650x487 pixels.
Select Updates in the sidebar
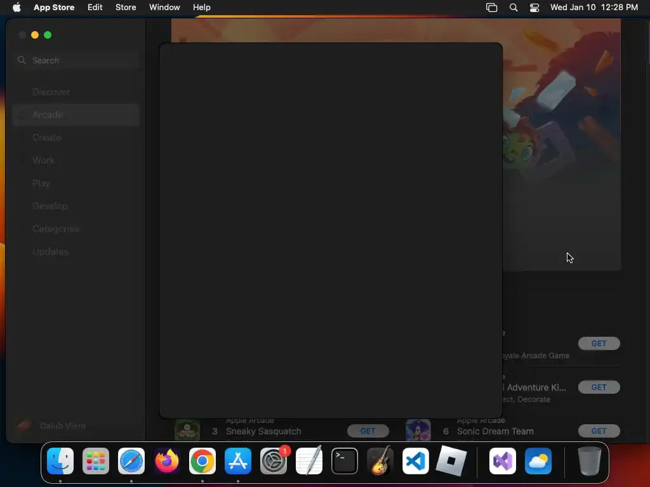pos(76,251)
